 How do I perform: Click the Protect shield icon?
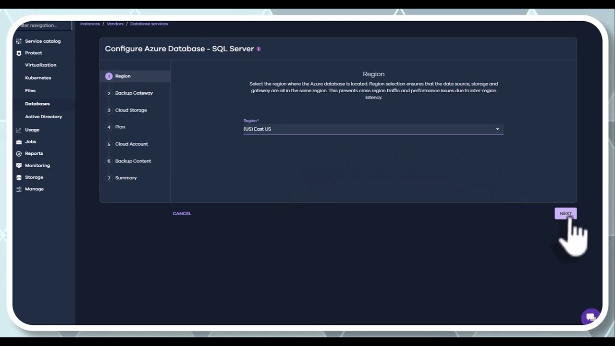click(x=19, y=53)
